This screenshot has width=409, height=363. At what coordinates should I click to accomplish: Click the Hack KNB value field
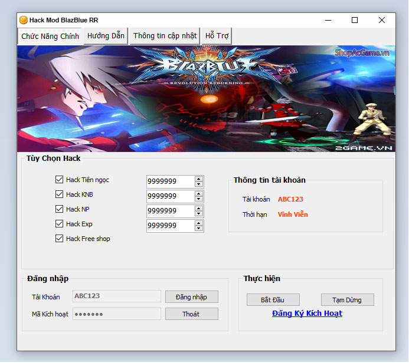tap(171, 196)
